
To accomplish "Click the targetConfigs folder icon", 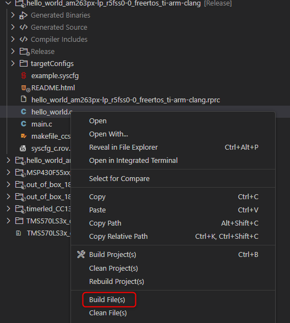I will [x=24, y=63].
